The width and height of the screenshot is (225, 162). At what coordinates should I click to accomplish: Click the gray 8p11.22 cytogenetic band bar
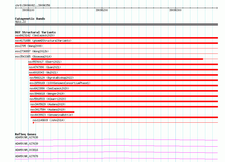pos(116,24)
